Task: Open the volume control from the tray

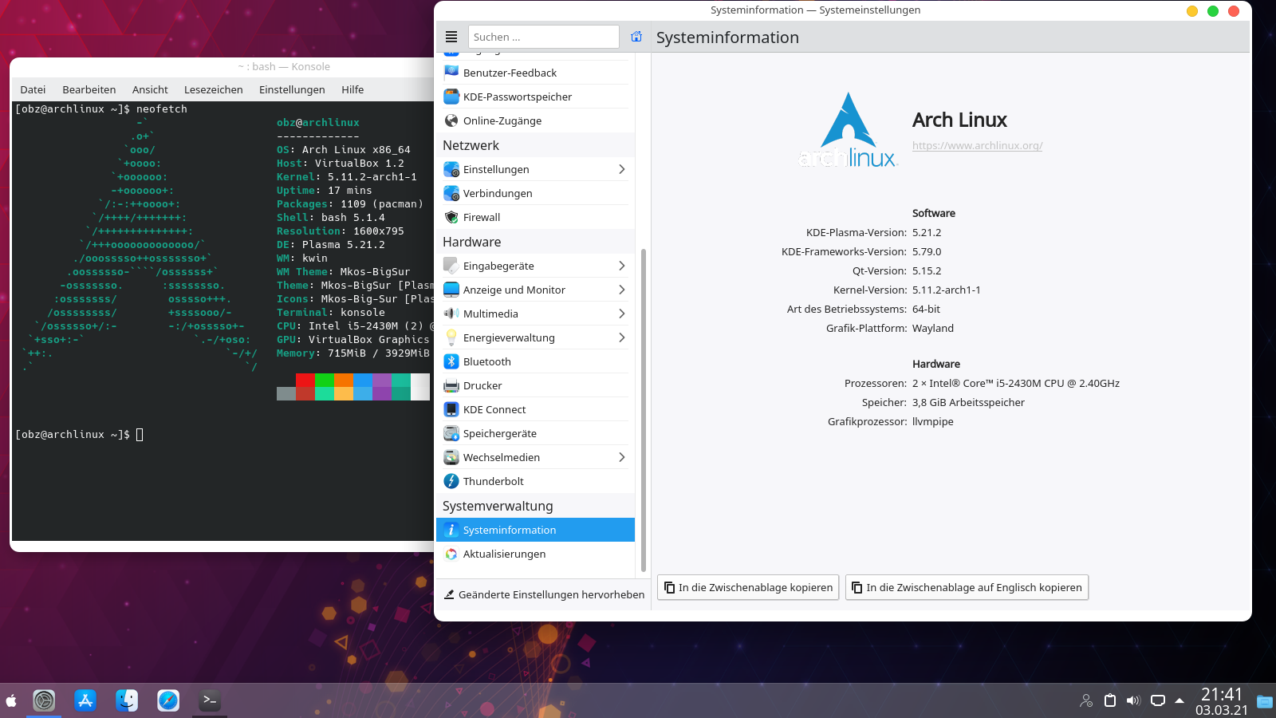Action: point(1132,700)
